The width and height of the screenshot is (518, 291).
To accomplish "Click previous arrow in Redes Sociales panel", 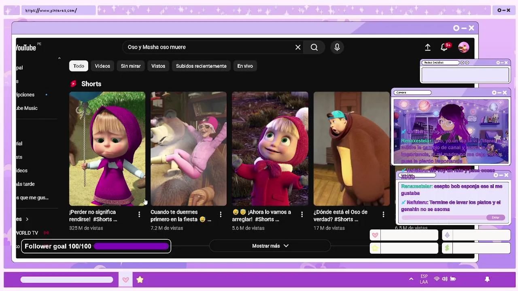I will click(x=463, y=63).
